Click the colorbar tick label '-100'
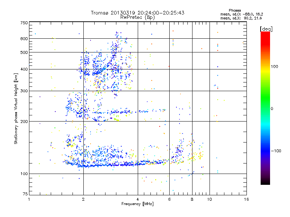 click(x=276, y=151)
